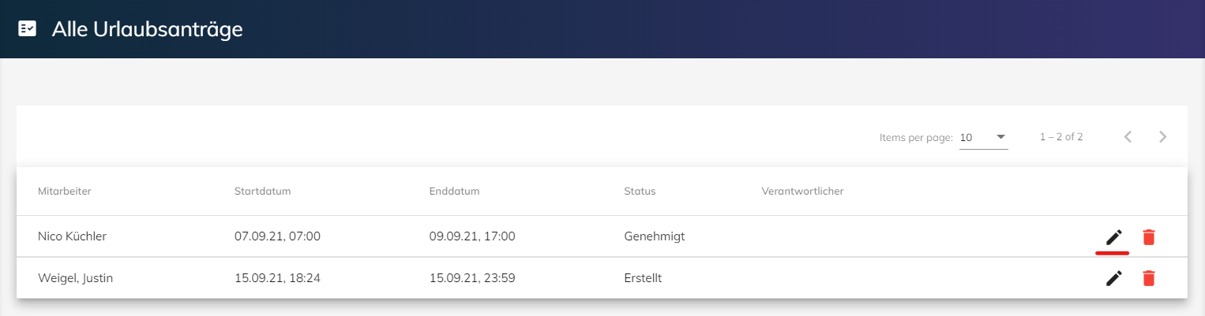Click the Startdatum column header
1205x316 pixels.
click(262, 191)
